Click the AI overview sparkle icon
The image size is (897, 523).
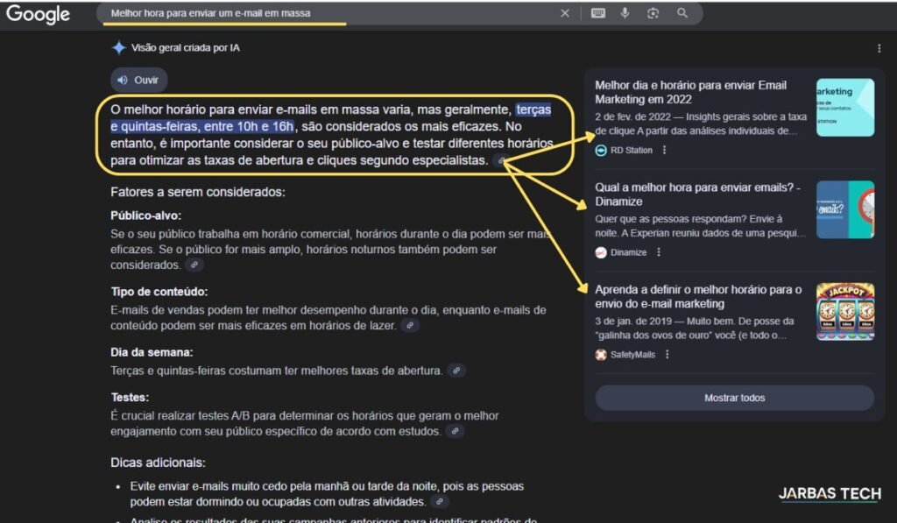(x=118, y=48)
